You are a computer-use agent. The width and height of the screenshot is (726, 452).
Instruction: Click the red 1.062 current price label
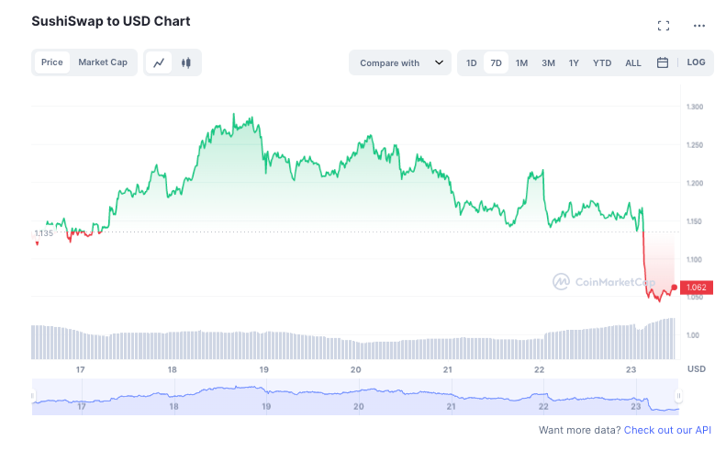pyautogui.click(x=697, y=288)
